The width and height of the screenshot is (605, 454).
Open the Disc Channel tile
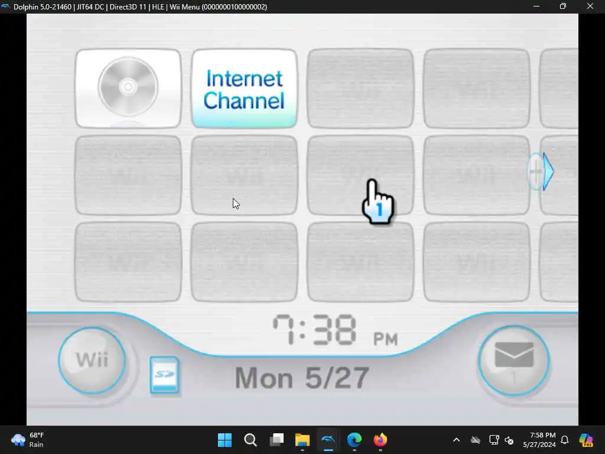(x=128, y=89)
